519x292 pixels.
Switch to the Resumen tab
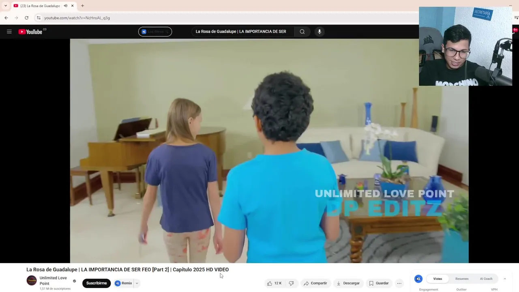point(462,279)
